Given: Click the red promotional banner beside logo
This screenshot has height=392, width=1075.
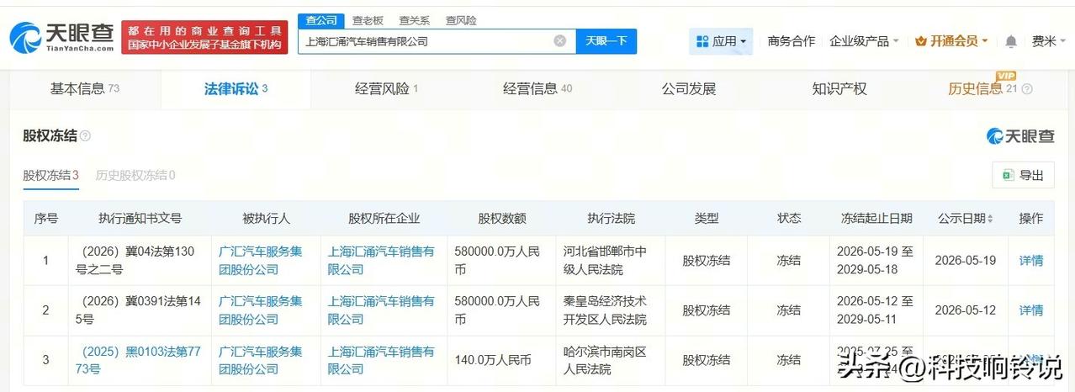Looking at the screenshot, I should 204,38.
